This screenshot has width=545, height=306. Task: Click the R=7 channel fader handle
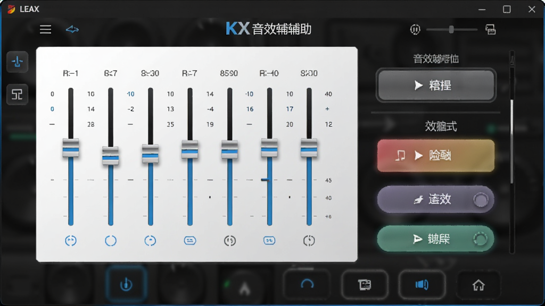click(x=190, y=149)
